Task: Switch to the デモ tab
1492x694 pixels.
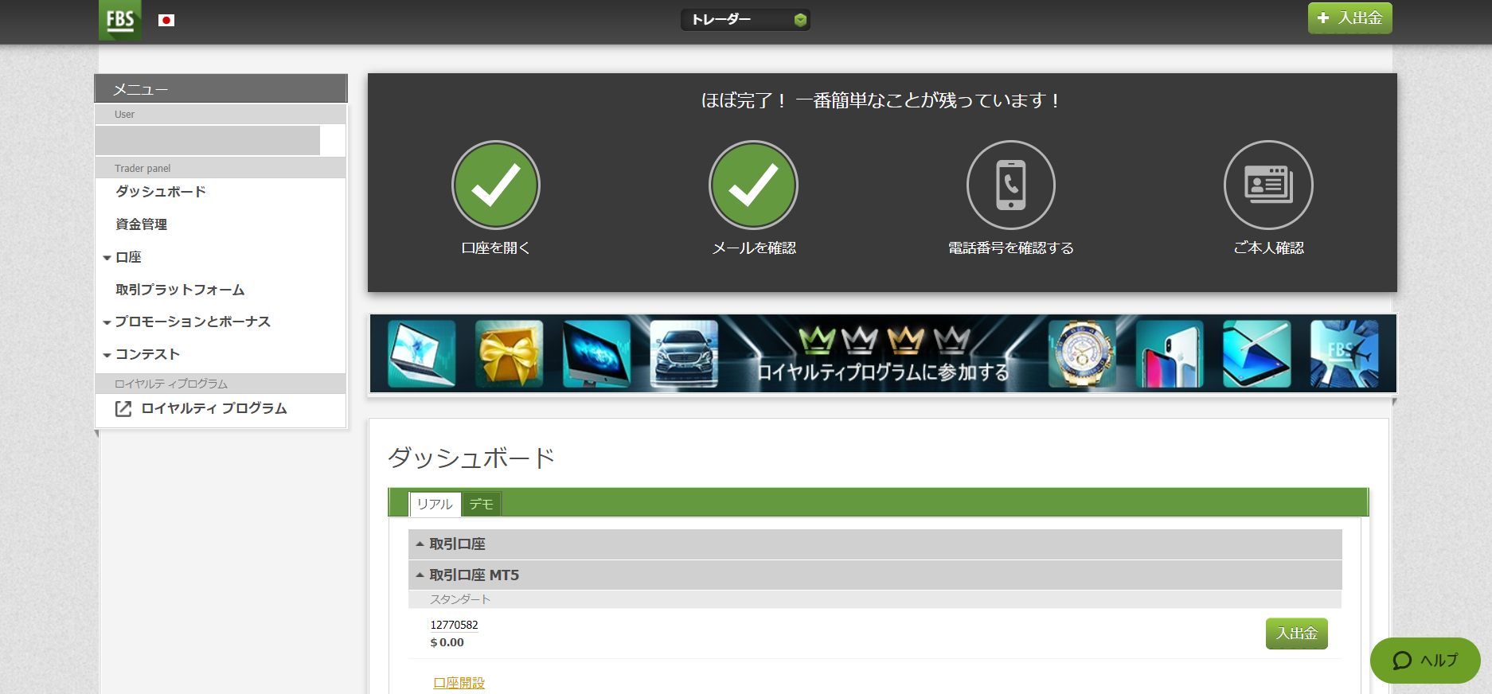Action: pyautogui.click(x=481, y=504)
